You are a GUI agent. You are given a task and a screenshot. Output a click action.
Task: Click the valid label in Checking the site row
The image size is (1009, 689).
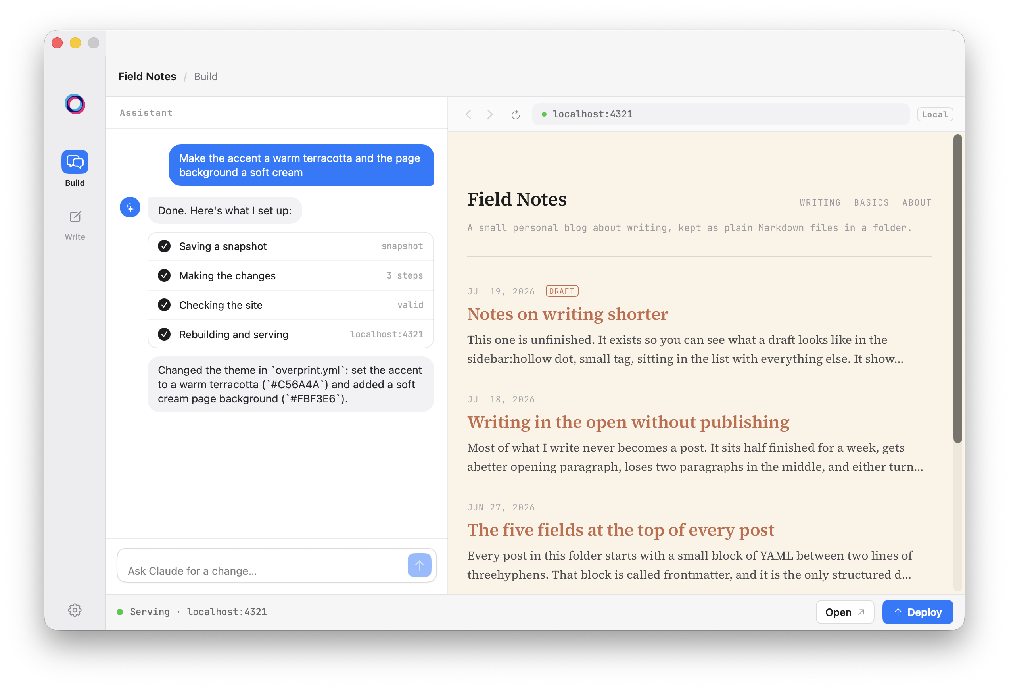pos(410,305)
